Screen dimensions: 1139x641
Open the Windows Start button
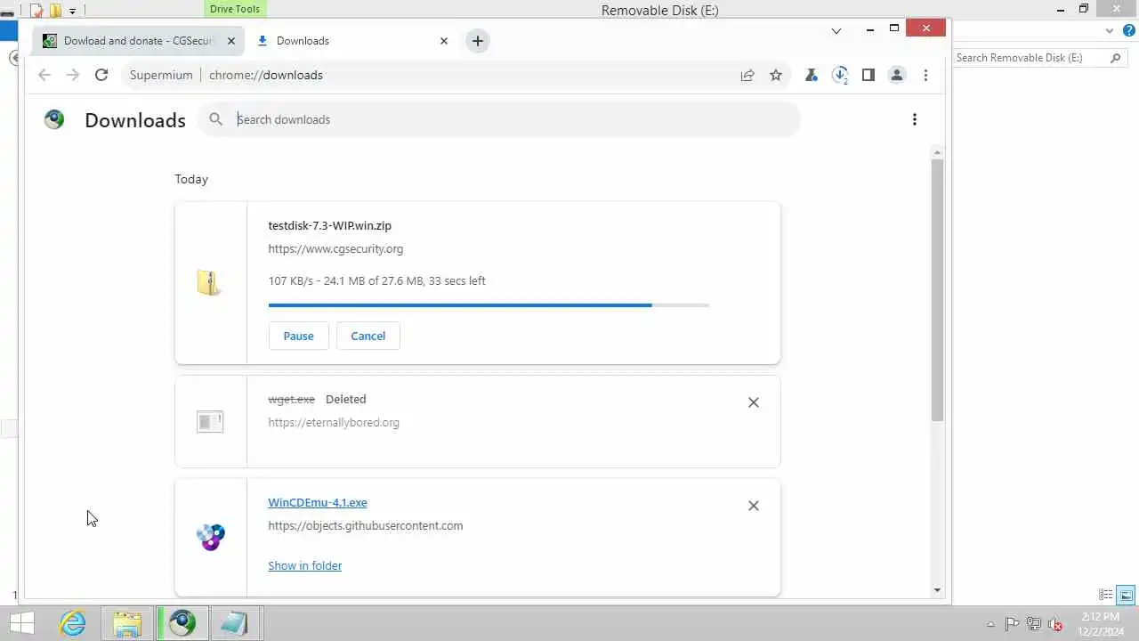tap(21, 623)
